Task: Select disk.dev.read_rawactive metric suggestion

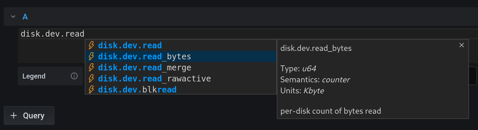Action: [154, 79]
